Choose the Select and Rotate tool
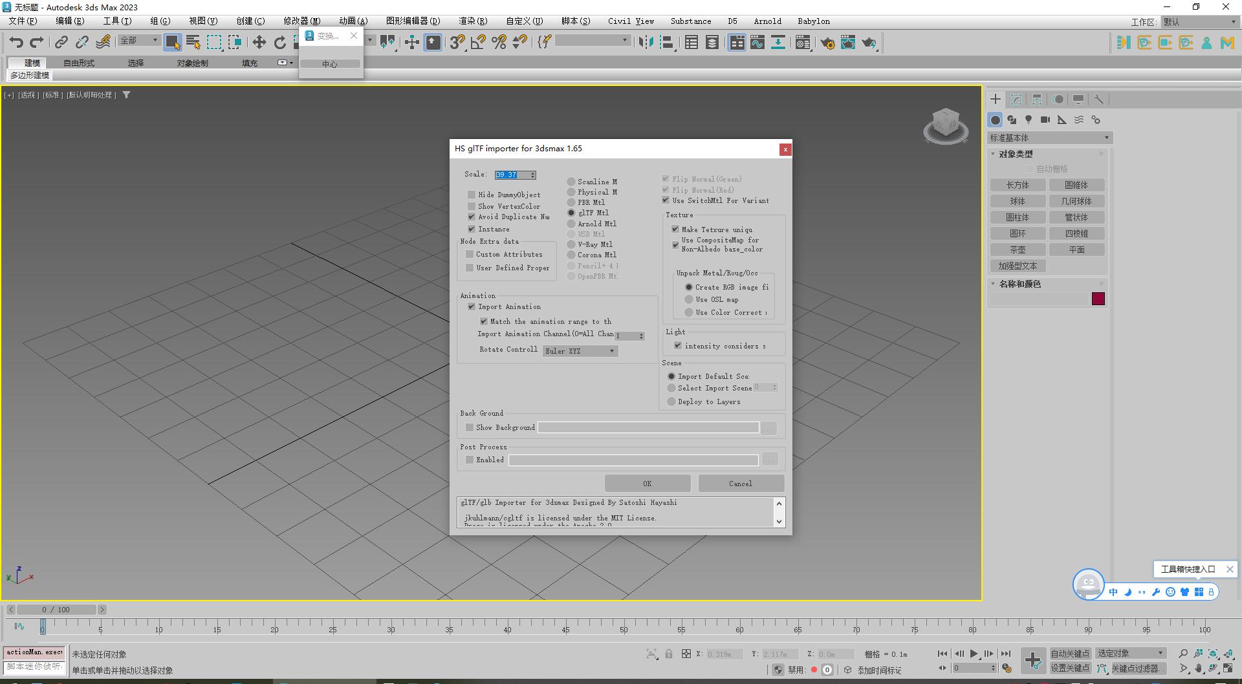Screen dimensions: 1242x684 [x=279, y=43]
